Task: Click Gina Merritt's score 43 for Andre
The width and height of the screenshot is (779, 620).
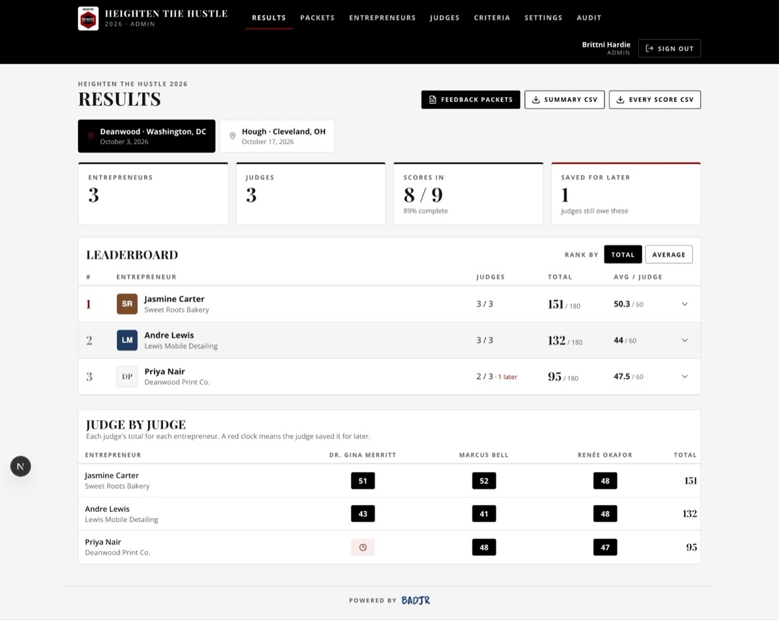Action: [x=363, y=514]
